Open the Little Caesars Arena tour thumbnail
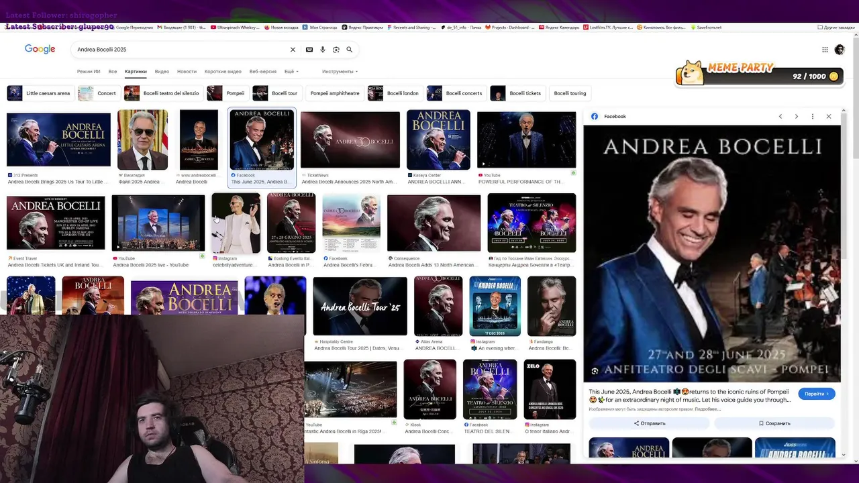Viewport: 859px width, 483px height. pyautogui.click(x=58, y=140)
